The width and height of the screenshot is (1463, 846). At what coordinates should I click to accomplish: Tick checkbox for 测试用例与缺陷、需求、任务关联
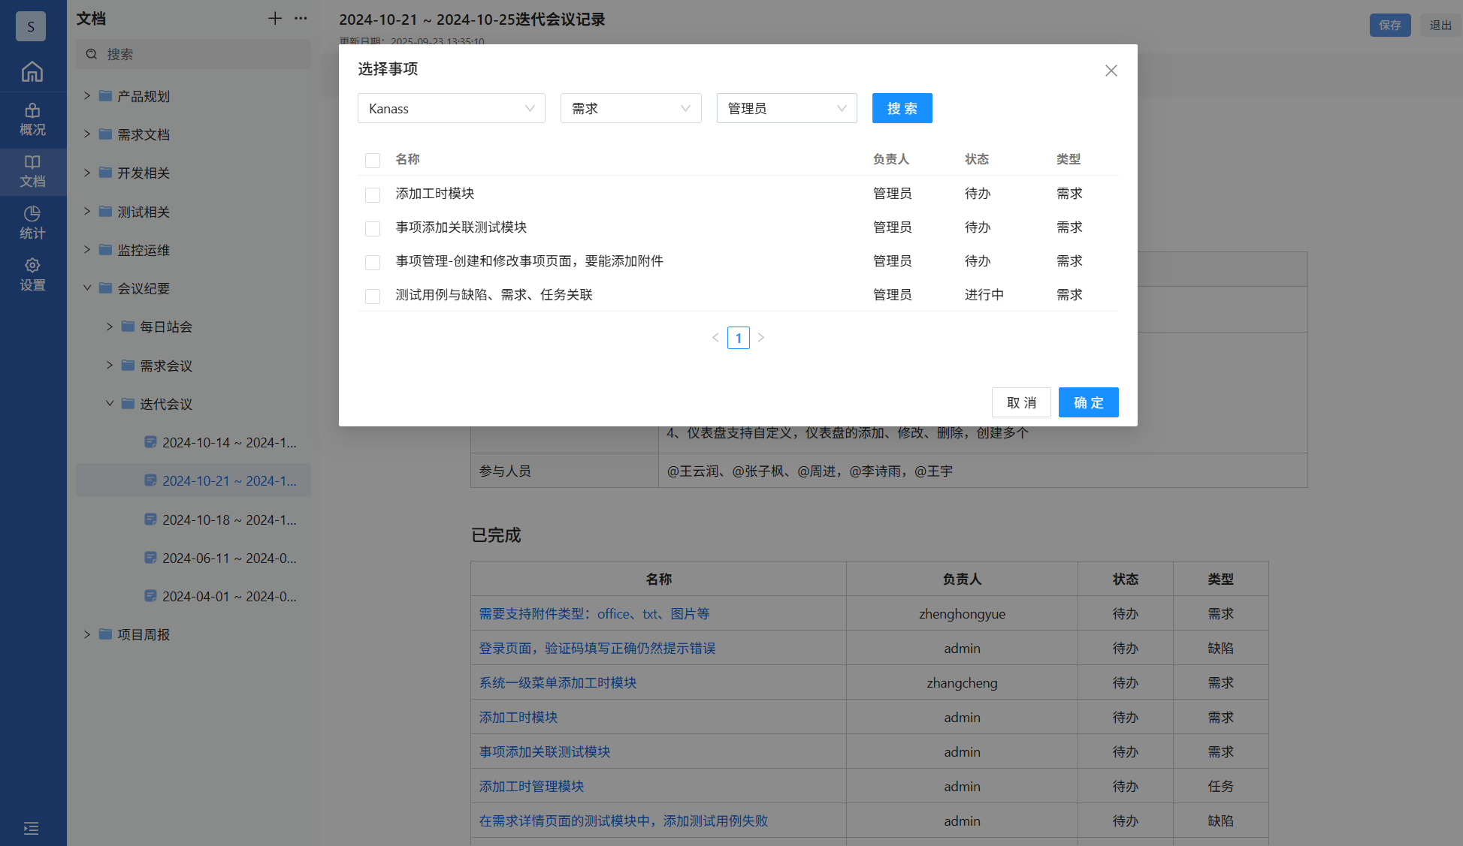coord(373,297)
